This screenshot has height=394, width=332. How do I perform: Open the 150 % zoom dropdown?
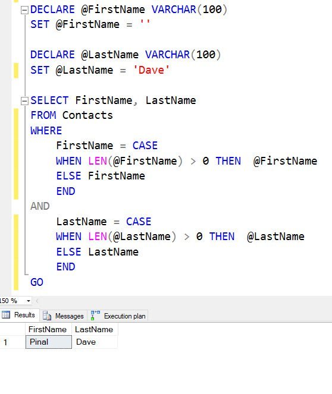[29, 301]
